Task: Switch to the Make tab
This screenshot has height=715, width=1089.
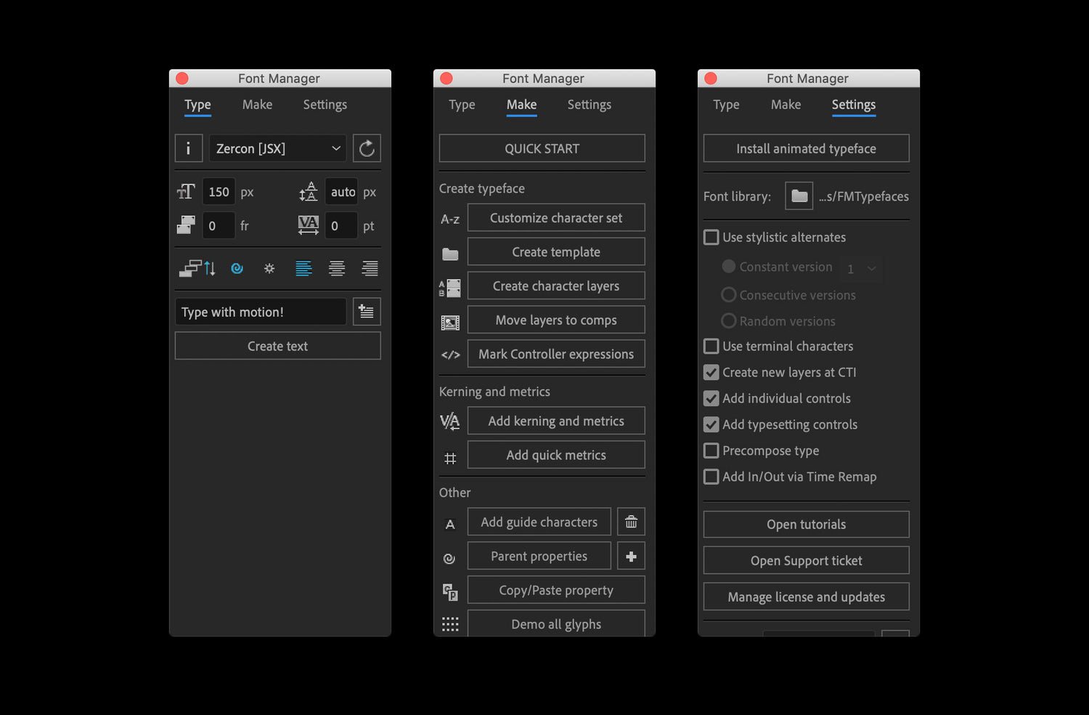Action: click(x=257, y=105)
